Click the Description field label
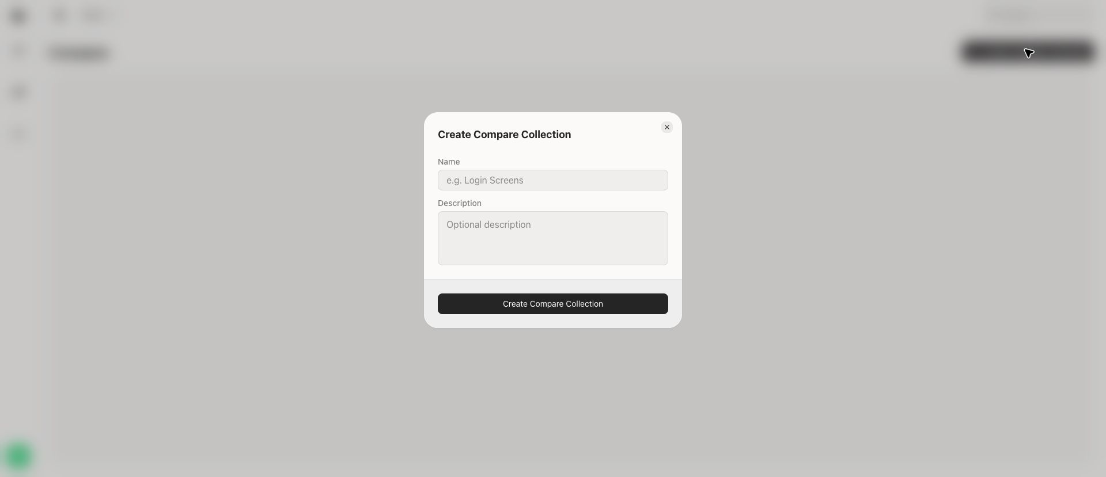The width and height of the screenshot is (1106, 477). (460, 203)
